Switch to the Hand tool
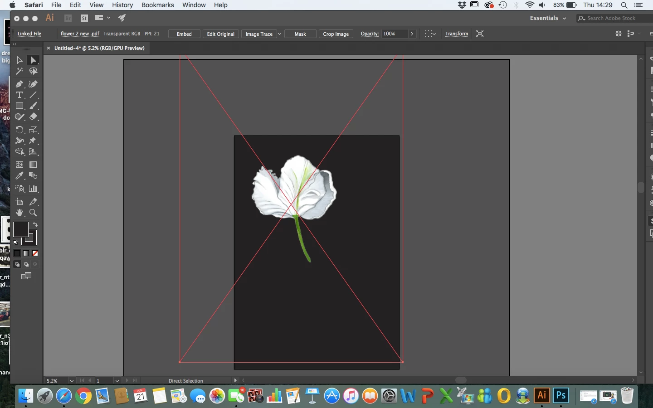The image size is (653, 408). click(x=19, y=213)
